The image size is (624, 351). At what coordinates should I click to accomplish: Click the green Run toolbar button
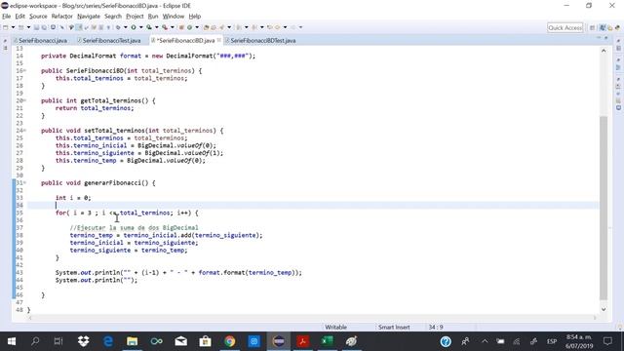pyautogui.click(x=134, y=27)
